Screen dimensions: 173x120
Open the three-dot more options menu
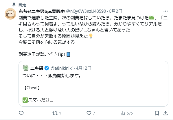[x=165, y=11]
